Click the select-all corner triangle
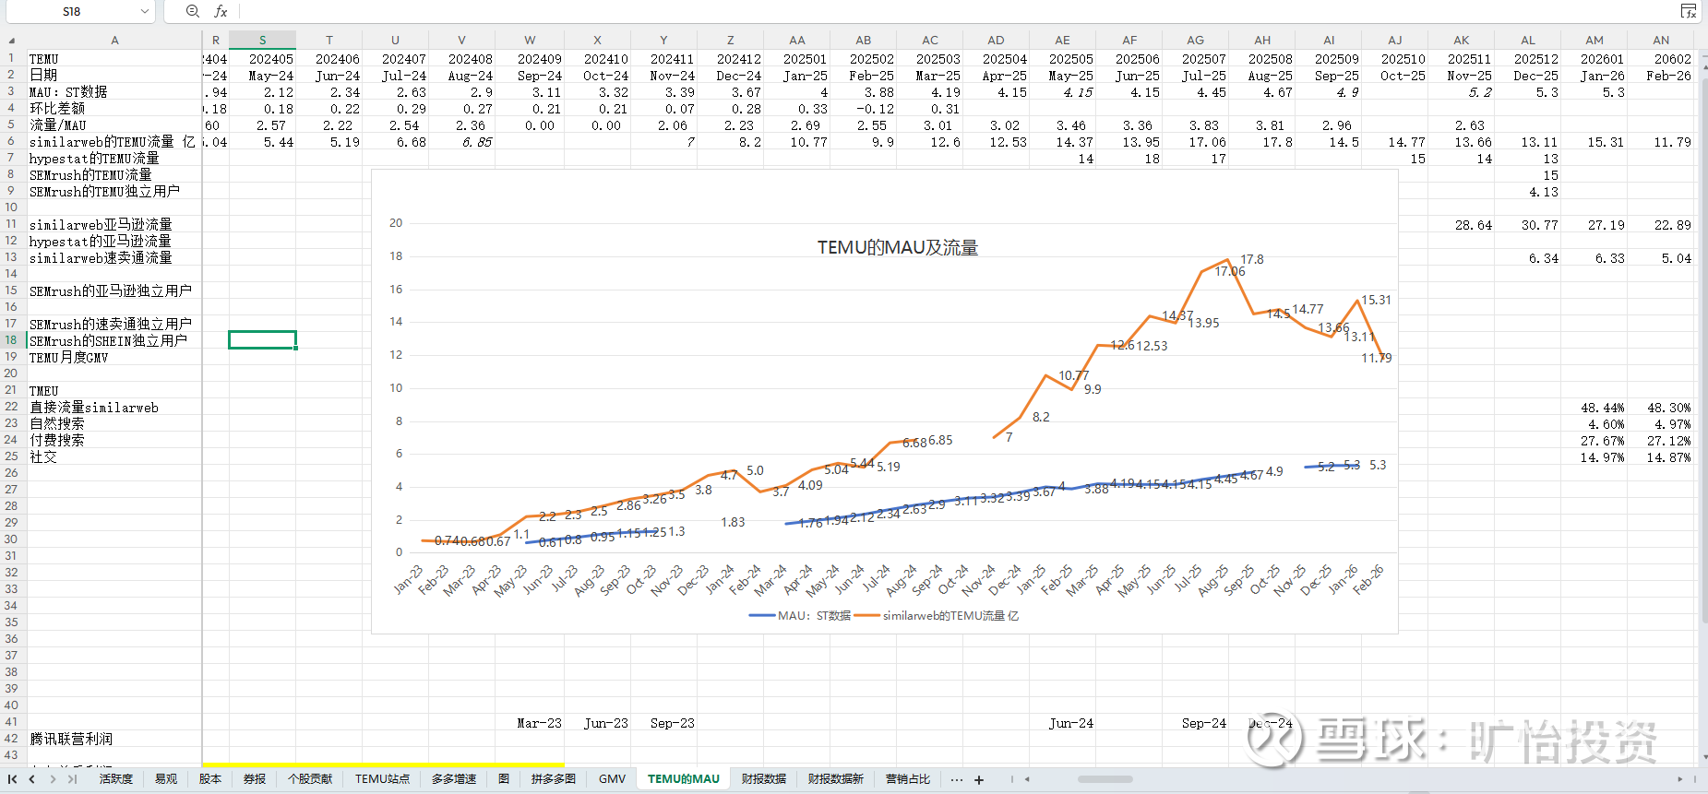Screen dimensions: 1708x794 [x=12, y=41]
